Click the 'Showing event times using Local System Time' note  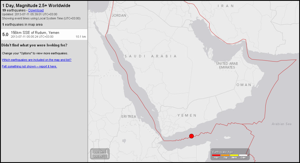coord(41,18)
